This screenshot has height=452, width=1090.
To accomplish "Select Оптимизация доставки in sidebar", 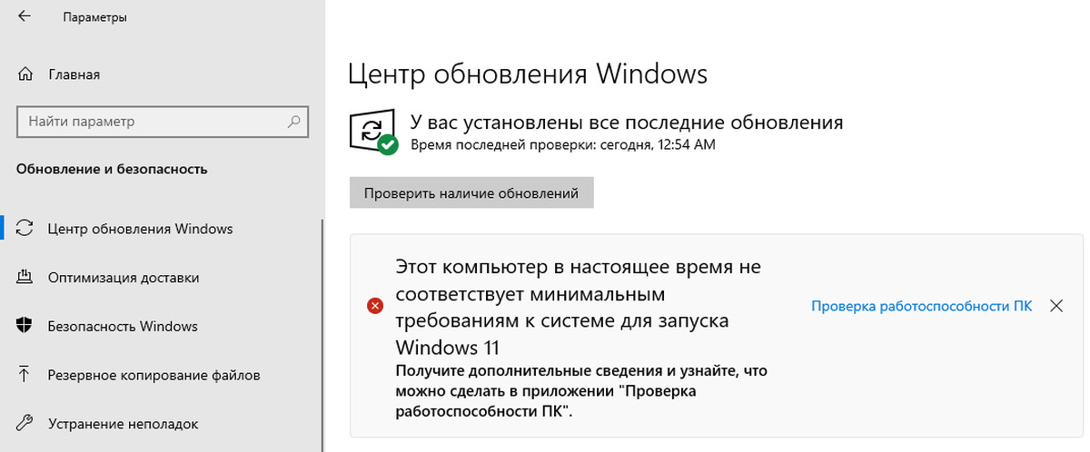I will 123,278.
